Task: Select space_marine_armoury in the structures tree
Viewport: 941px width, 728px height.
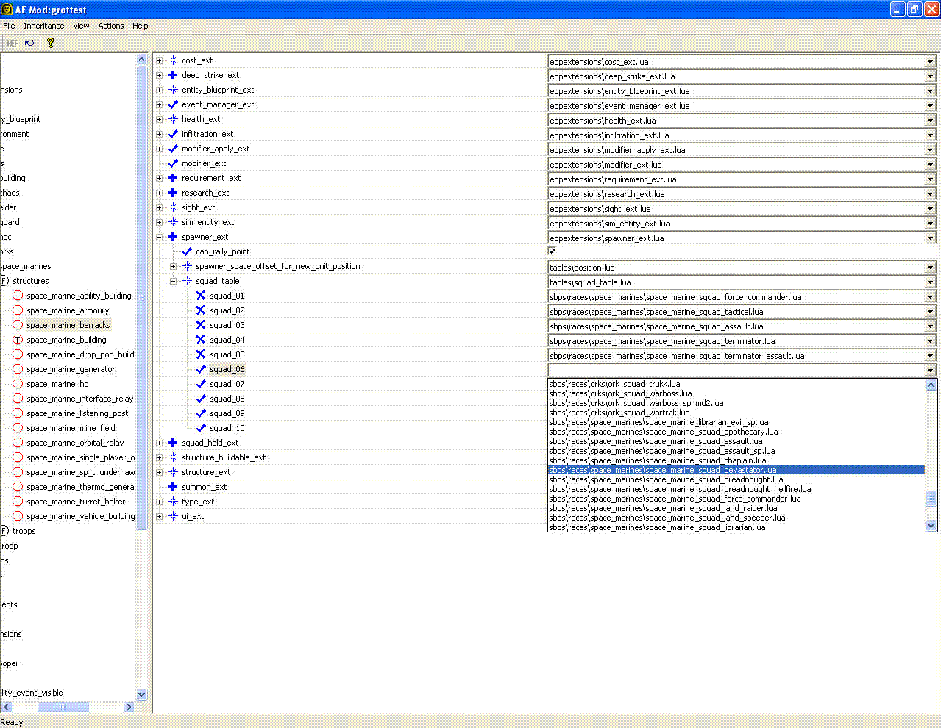Action: tap(68, 310)
